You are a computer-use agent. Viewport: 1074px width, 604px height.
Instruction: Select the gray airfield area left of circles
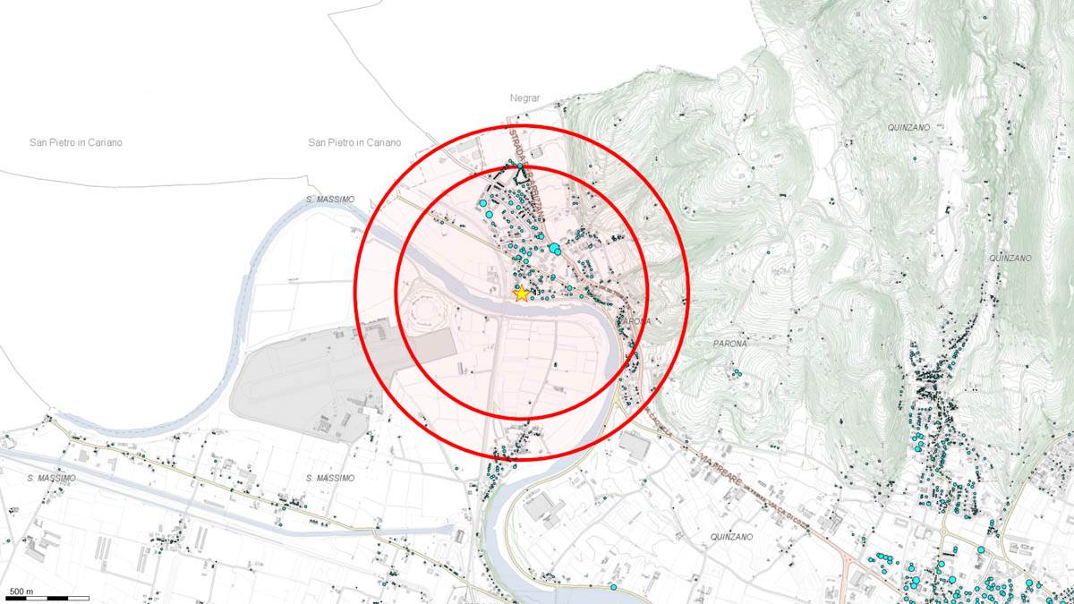coord(300,376)
